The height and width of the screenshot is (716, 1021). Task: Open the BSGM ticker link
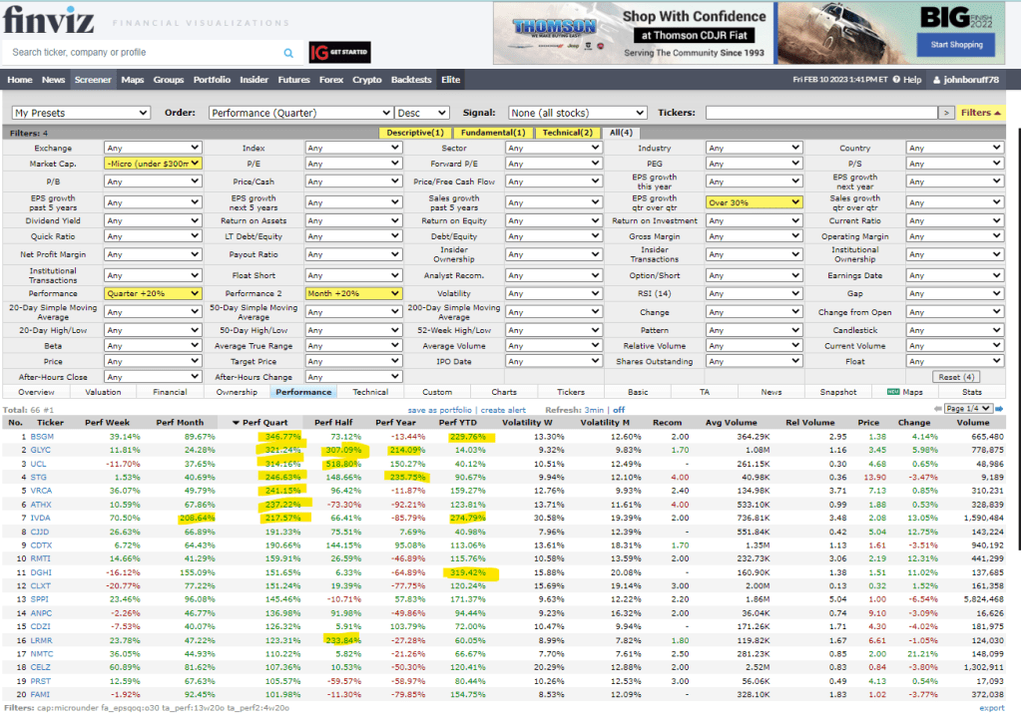(43, 437)
